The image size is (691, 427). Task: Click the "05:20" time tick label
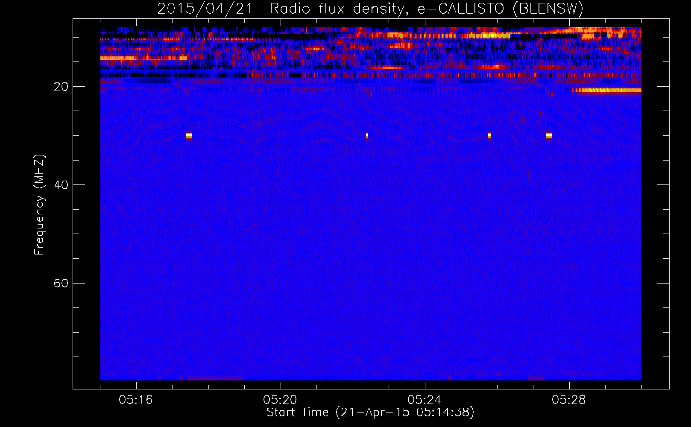280,400
